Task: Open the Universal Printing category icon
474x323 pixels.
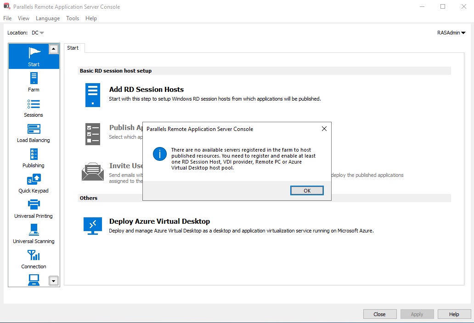Action: [34, 204]
